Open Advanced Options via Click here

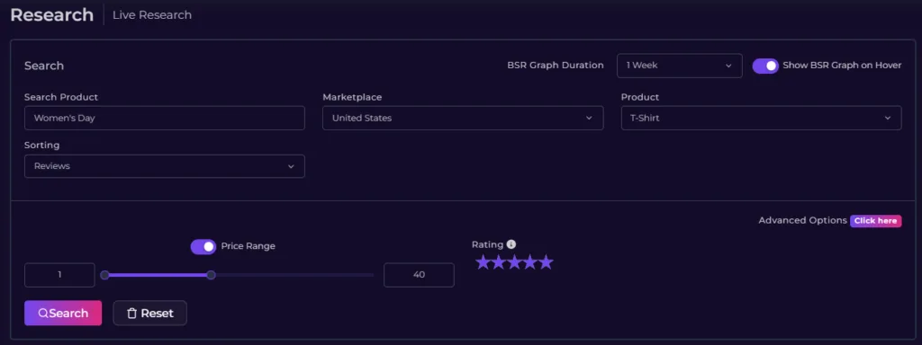[x=875, y=221]
